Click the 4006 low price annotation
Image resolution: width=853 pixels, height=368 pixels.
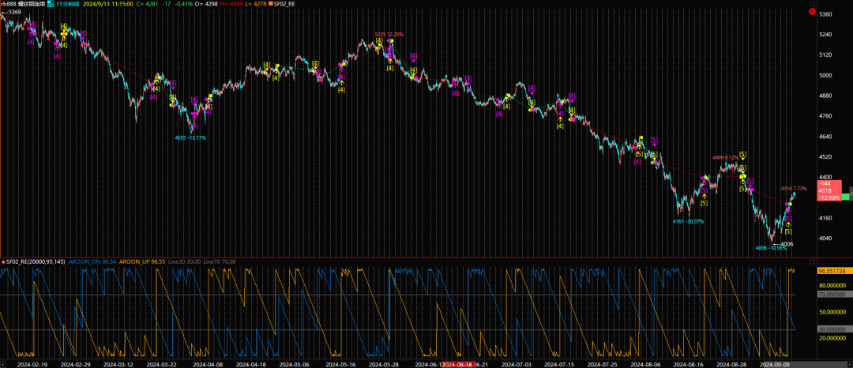(786, 245)
